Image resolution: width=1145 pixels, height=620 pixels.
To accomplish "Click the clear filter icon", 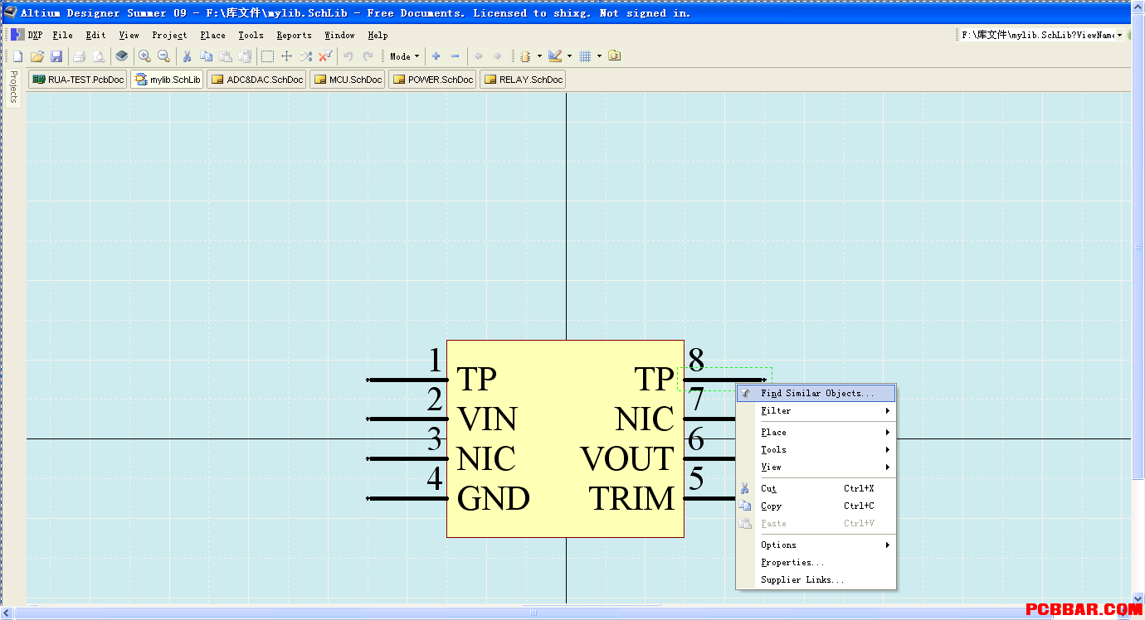I will tap(325, 56).
